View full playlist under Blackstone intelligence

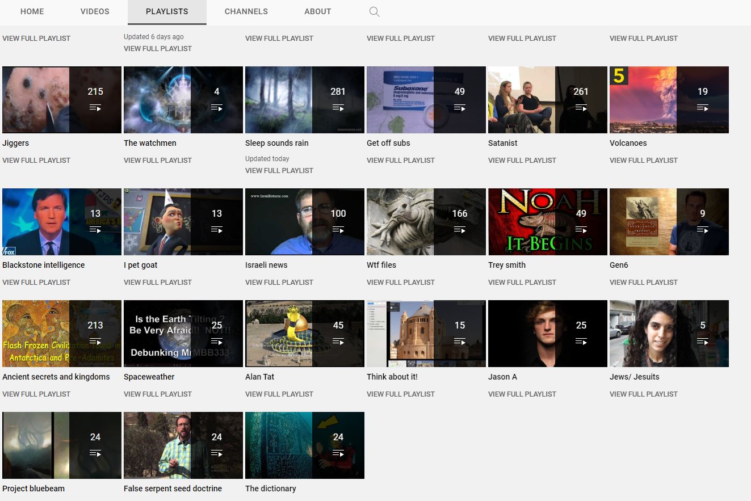pyautogui.click(x=36, y=283)
